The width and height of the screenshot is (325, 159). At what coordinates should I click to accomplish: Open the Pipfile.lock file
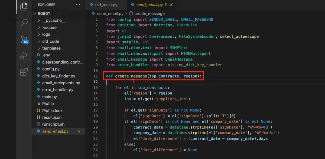[52, 111]
